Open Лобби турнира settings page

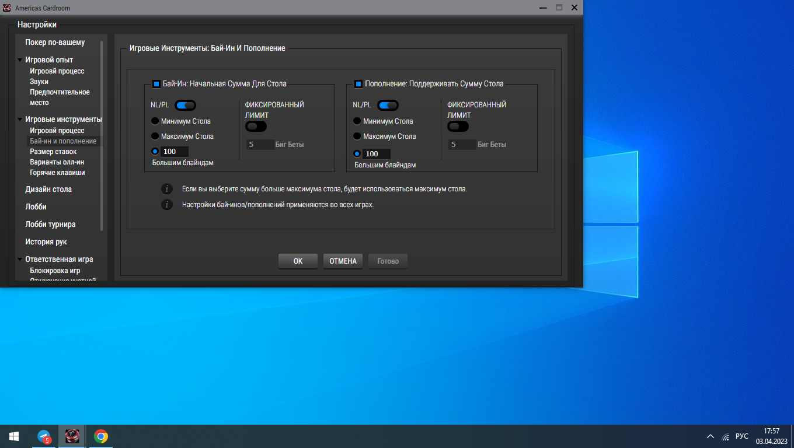tap(50, 224)
